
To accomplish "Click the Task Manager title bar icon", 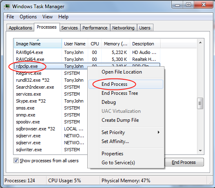I will coord(7,7).
